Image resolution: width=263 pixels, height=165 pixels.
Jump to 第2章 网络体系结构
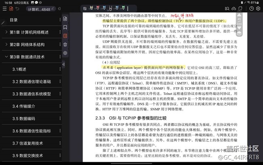coord(27,45)
